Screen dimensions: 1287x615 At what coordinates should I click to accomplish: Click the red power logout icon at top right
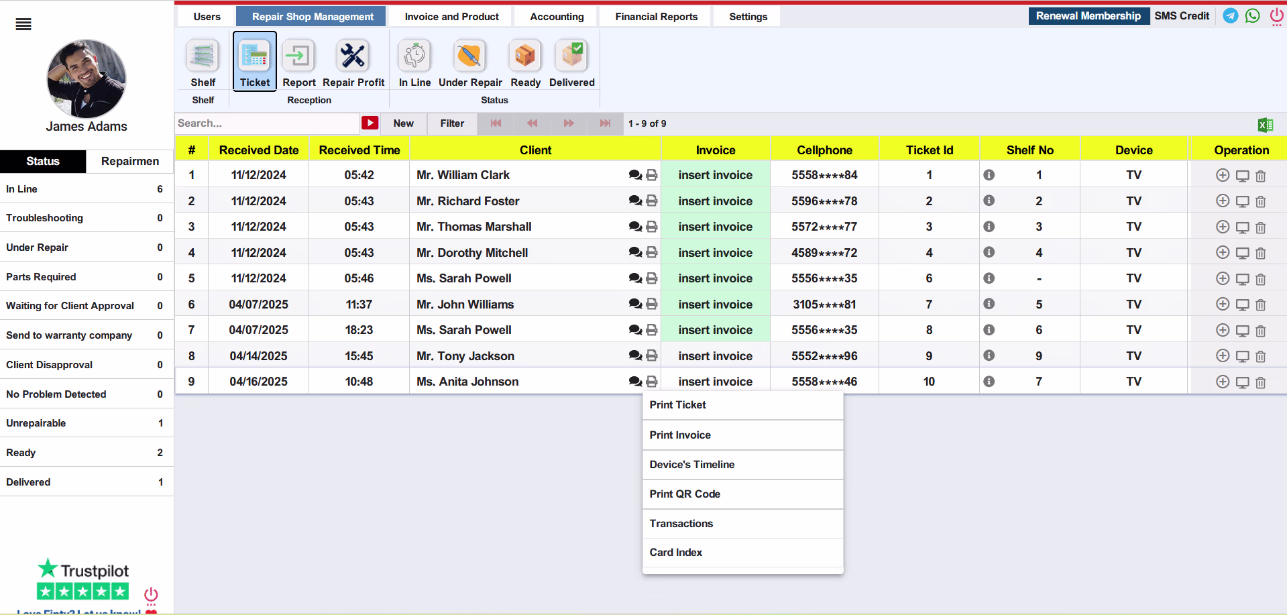(1276, 16)
